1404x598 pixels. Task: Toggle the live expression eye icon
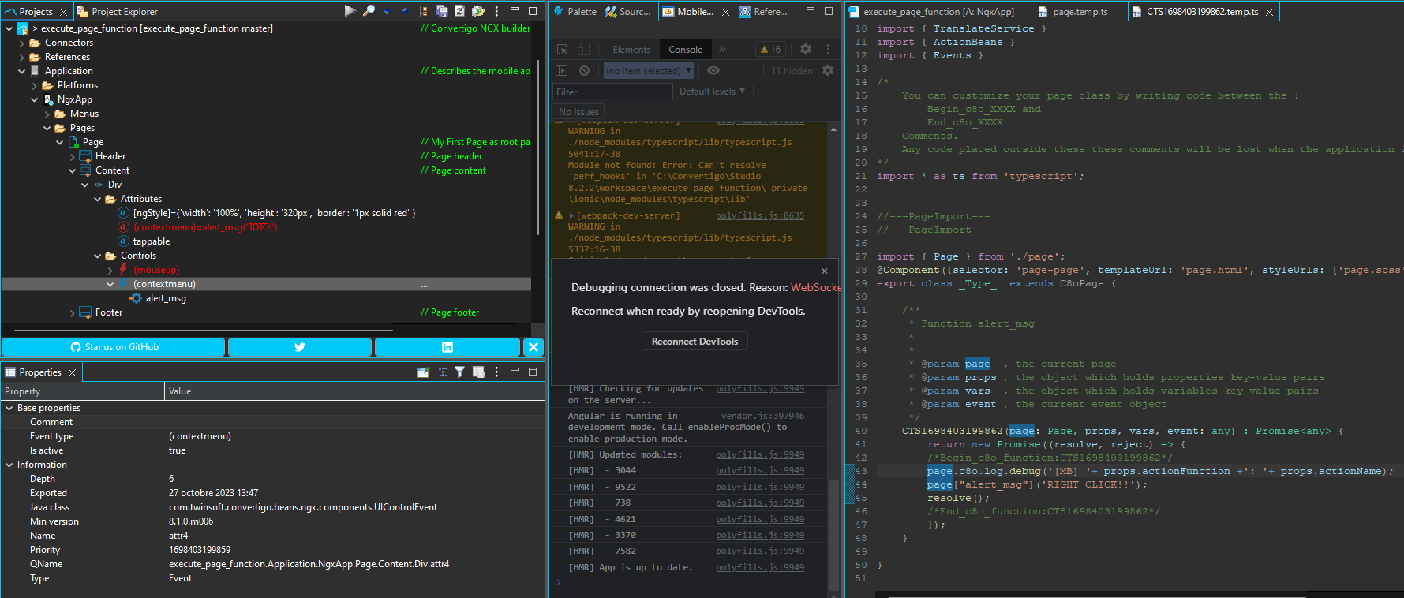pos(713,71)
